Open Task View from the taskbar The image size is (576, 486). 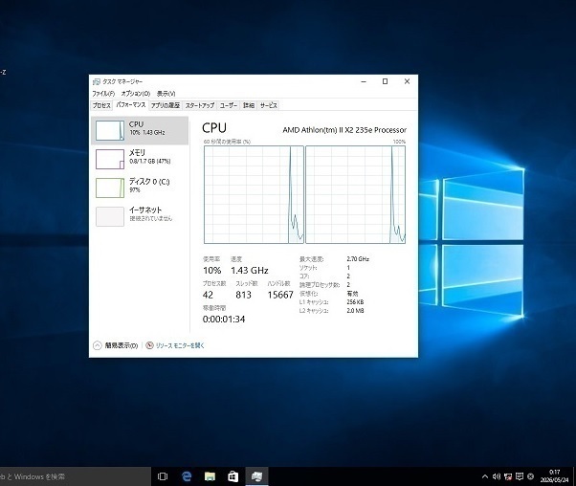(163, 476)
